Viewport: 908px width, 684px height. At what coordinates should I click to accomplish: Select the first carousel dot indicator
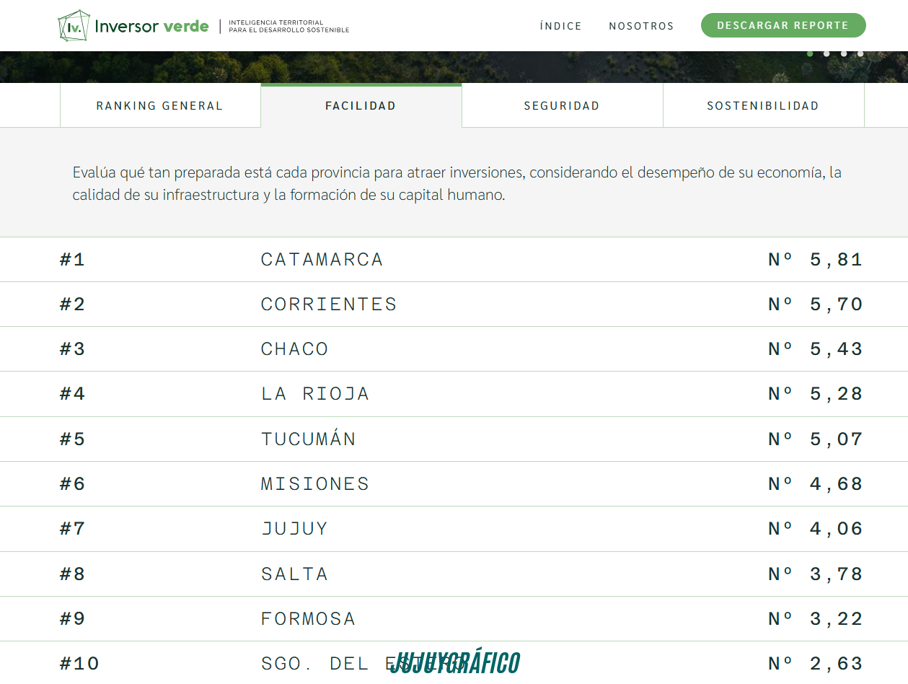pos(810,53)
